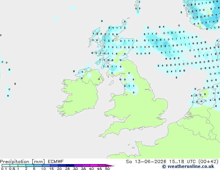Click the date 'Sa 13-06-2026' text
Viewport: 220px width, 170px height.
pos(146,162)
